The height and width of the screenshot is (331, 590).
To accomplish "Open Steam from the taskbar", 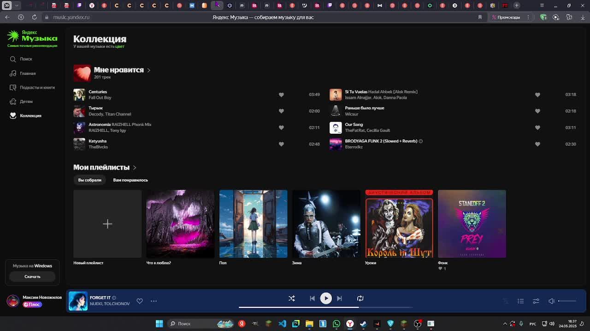I will click(x=363, y=324).
